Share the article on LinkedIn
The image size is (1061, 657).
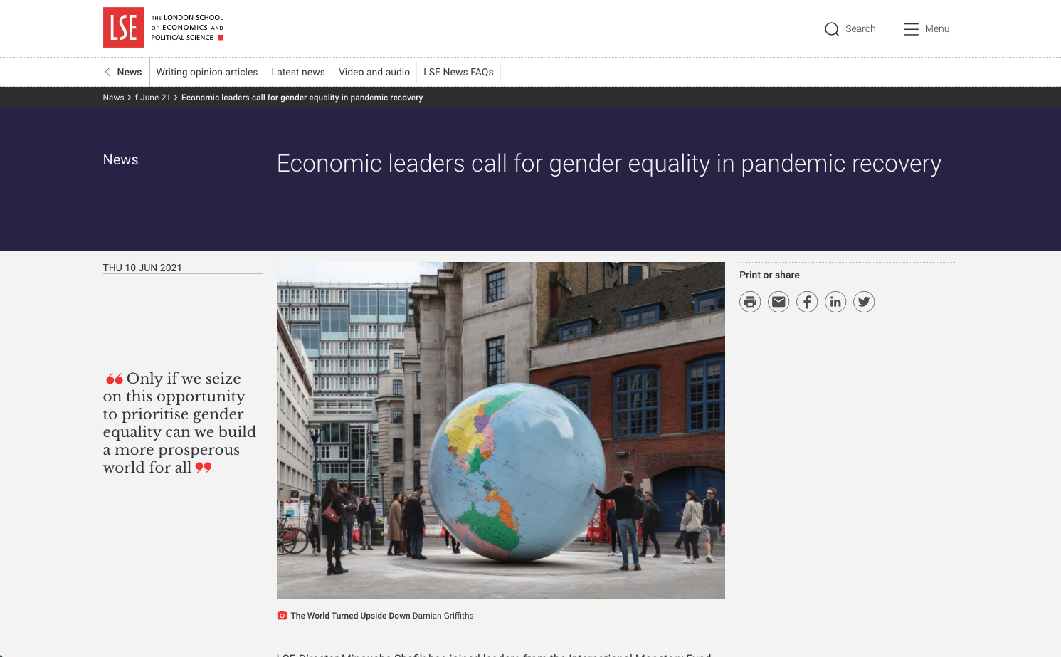pos(835,301)
